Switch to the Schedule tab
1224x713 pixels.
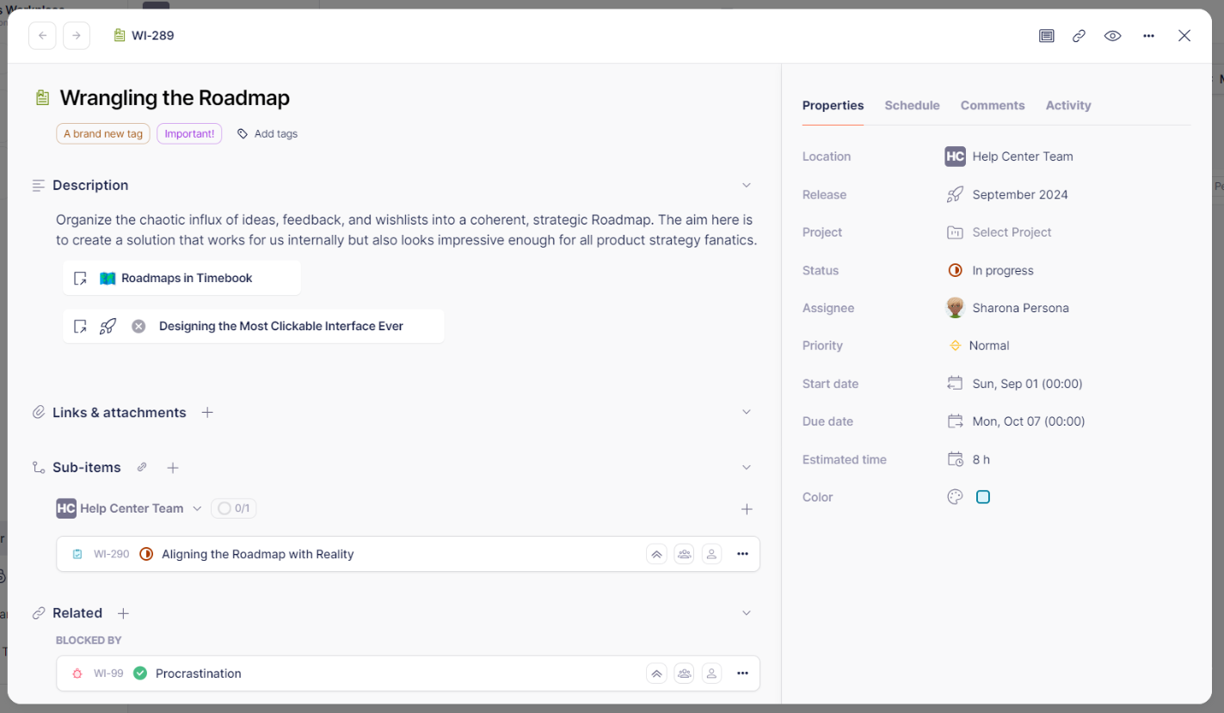click(912, 105)
